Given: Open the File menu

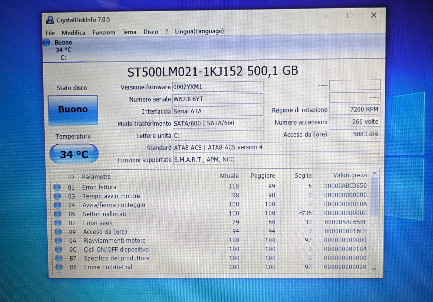Looking at the screenshot, I should pyautogui.click(x=50, y=33).
